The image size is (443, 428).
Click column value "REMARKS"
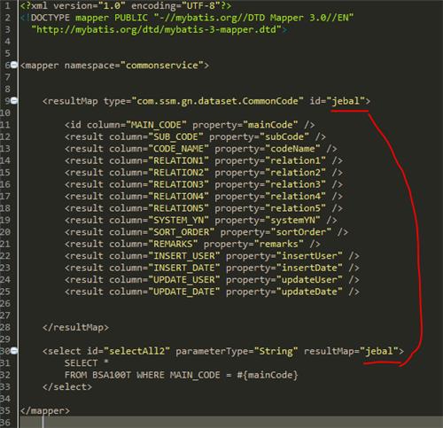173,244
